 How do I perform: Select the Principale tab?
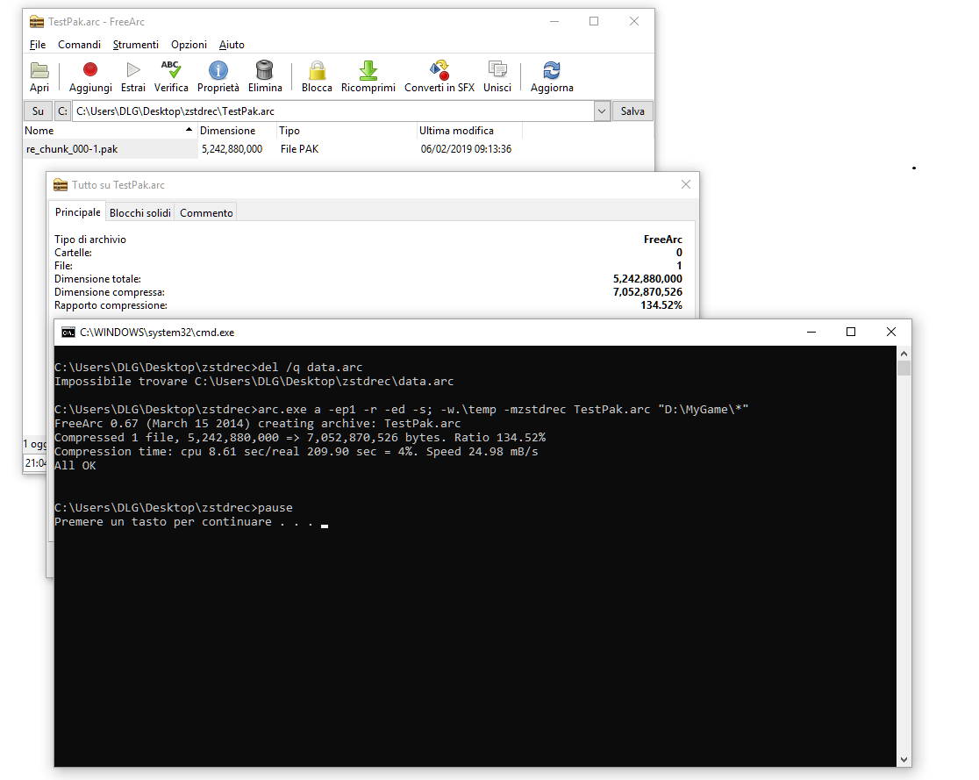pyautogui.click(x=77, y=212)
